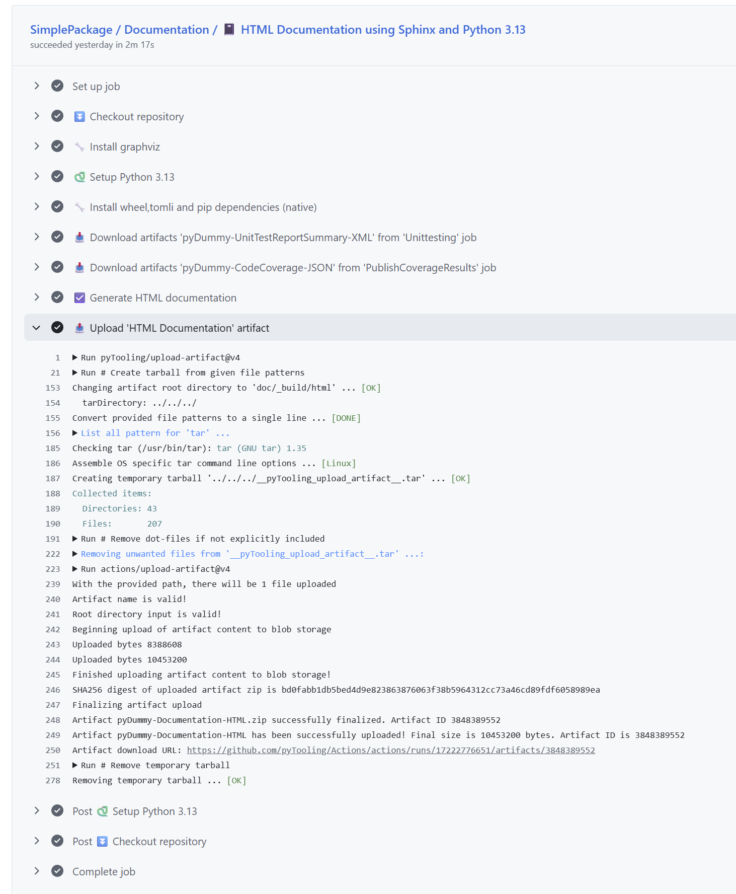Unfold 'Run actions/upload-artifact@v4' log group triangle
The width and height of the screenshot is (736, 894).
(75, 569)
